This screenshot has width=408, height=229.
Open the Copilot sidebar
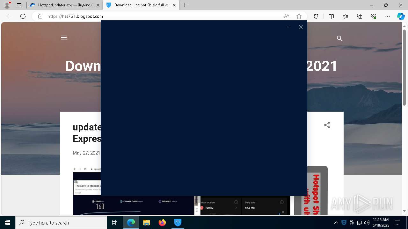coord(401,16)
